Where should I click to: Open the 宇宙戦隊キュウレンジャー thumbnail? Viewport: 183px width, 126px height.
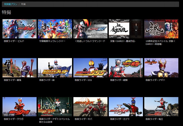(x=55, y=29)
